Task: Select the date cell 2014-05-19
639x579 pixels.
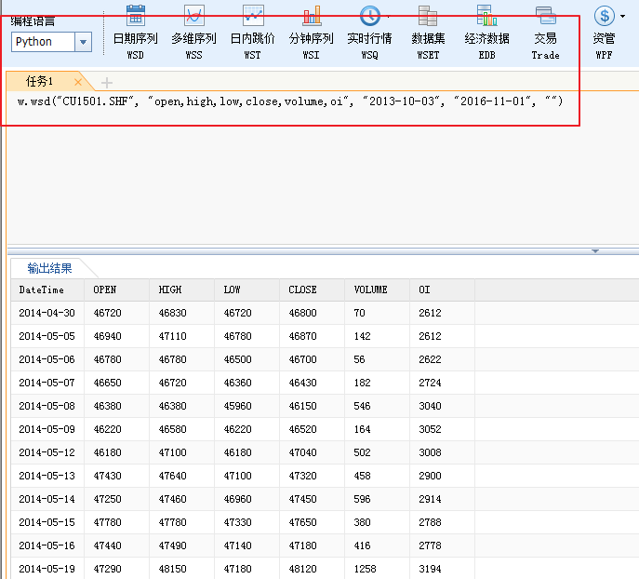Action: (47, 569)
